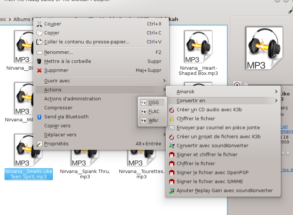Click the trash bin icon
The width and height of the screenshot is (293, 215).
(39, 61)
